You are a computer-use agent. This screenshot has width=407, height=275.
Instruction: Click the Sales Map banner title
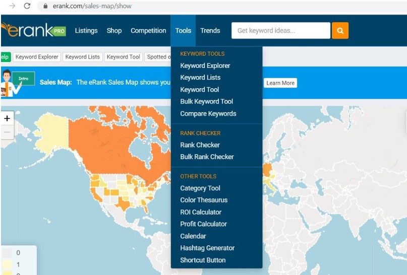coord(55,83)
